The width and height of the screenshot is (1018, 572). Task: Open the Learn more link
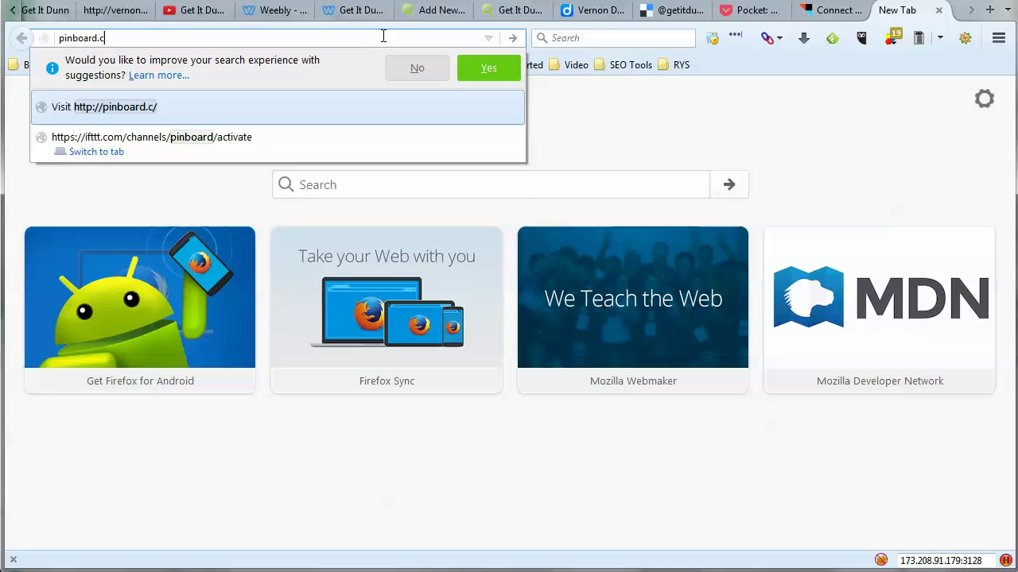(x=159, y=75)
